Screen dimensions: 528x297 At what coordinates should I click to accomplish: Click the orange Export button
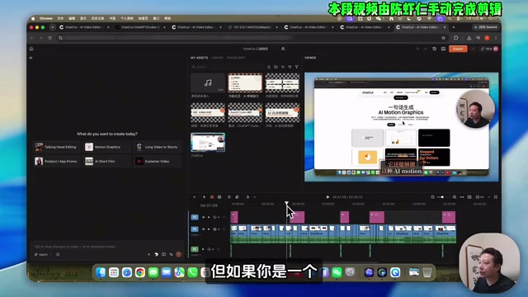(458, 49)
